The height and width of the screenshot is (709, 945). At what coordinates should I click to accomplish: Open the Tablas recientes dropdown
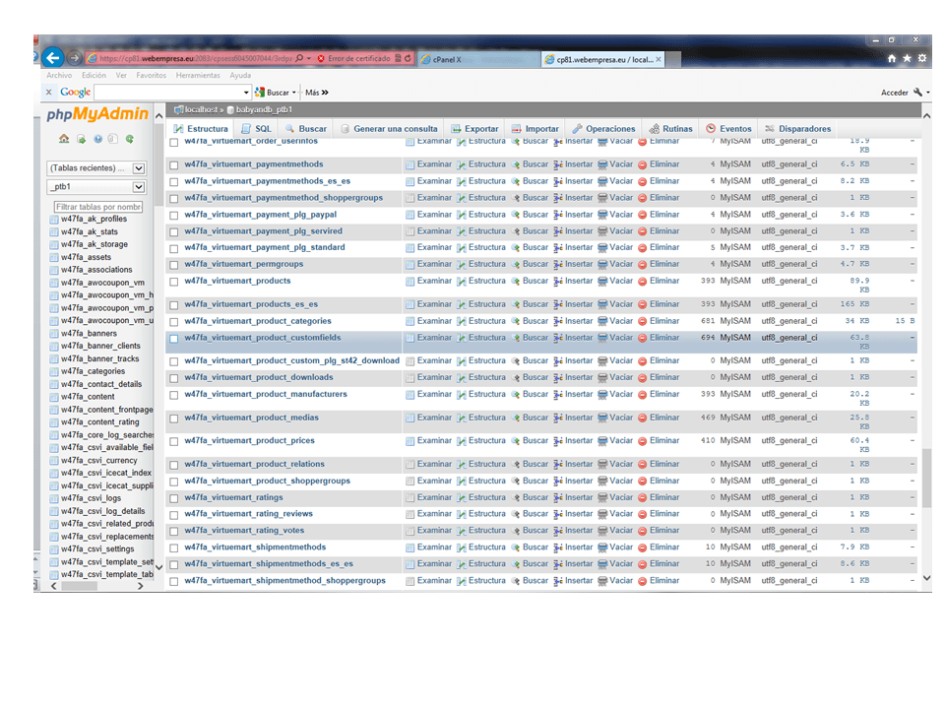(x=96, y=168)
